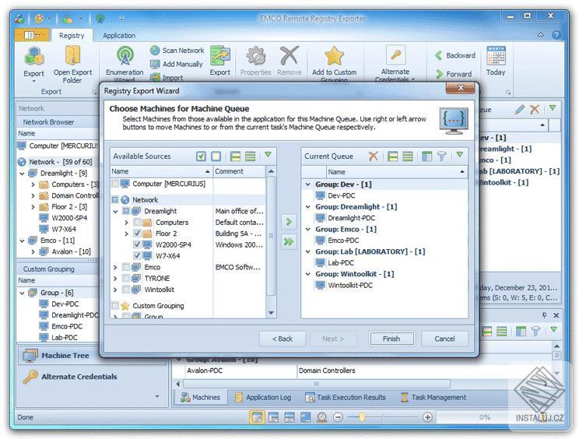Expand the Emco node in Available Sources
579x439 pixels.
[116, 267]
